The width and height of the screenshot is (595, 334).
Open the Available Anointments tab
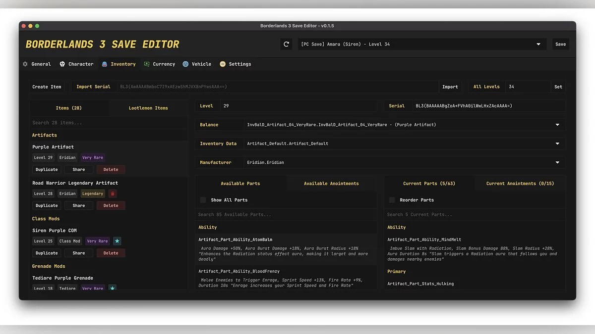point(331,183)
